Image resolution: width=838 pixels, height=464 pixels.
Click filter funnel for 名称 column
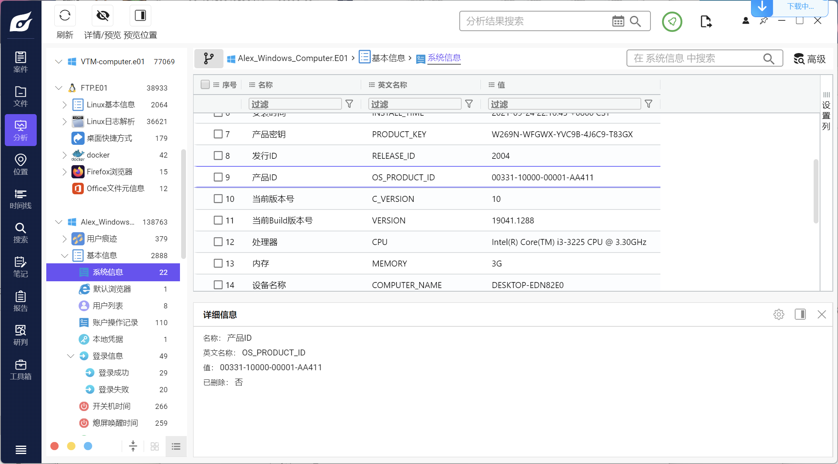pyautogui.click(x=349, y=104)
